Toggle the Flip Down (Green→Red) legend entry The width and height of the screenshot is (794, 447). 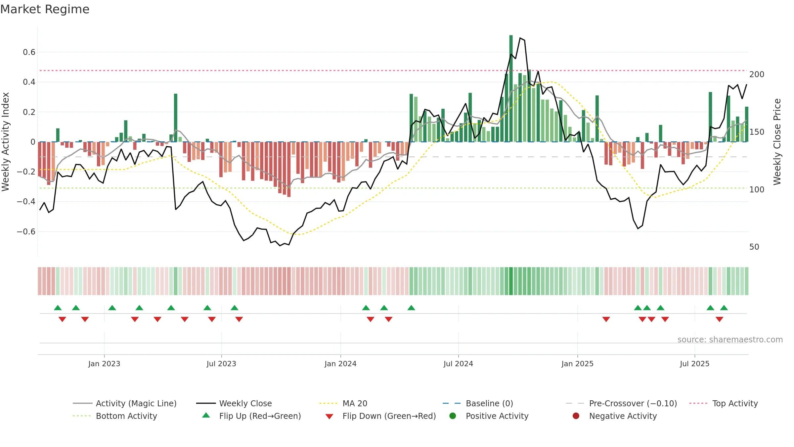380,416
